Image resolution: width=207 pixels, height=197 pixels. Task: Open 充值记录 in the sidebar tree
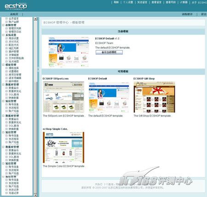click(14, 193)
